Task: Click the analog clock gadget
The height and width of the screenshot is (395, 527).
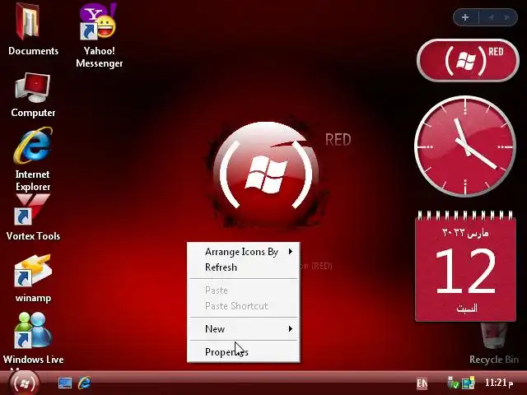Action: pyautogui.click(x=465, y=146)
